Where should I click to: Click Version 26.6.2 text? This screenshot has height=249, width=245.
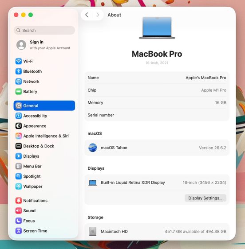pyautogui.click(x=213, y=148)
